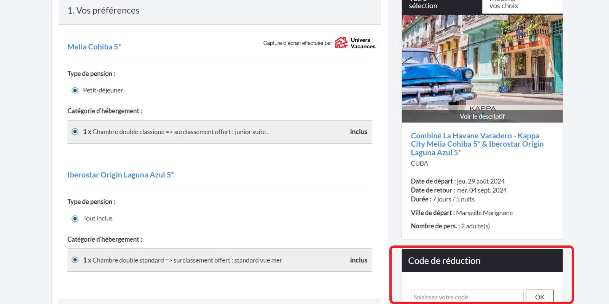
Task: Click the CUBA destination label
Action: pos(419,163)
